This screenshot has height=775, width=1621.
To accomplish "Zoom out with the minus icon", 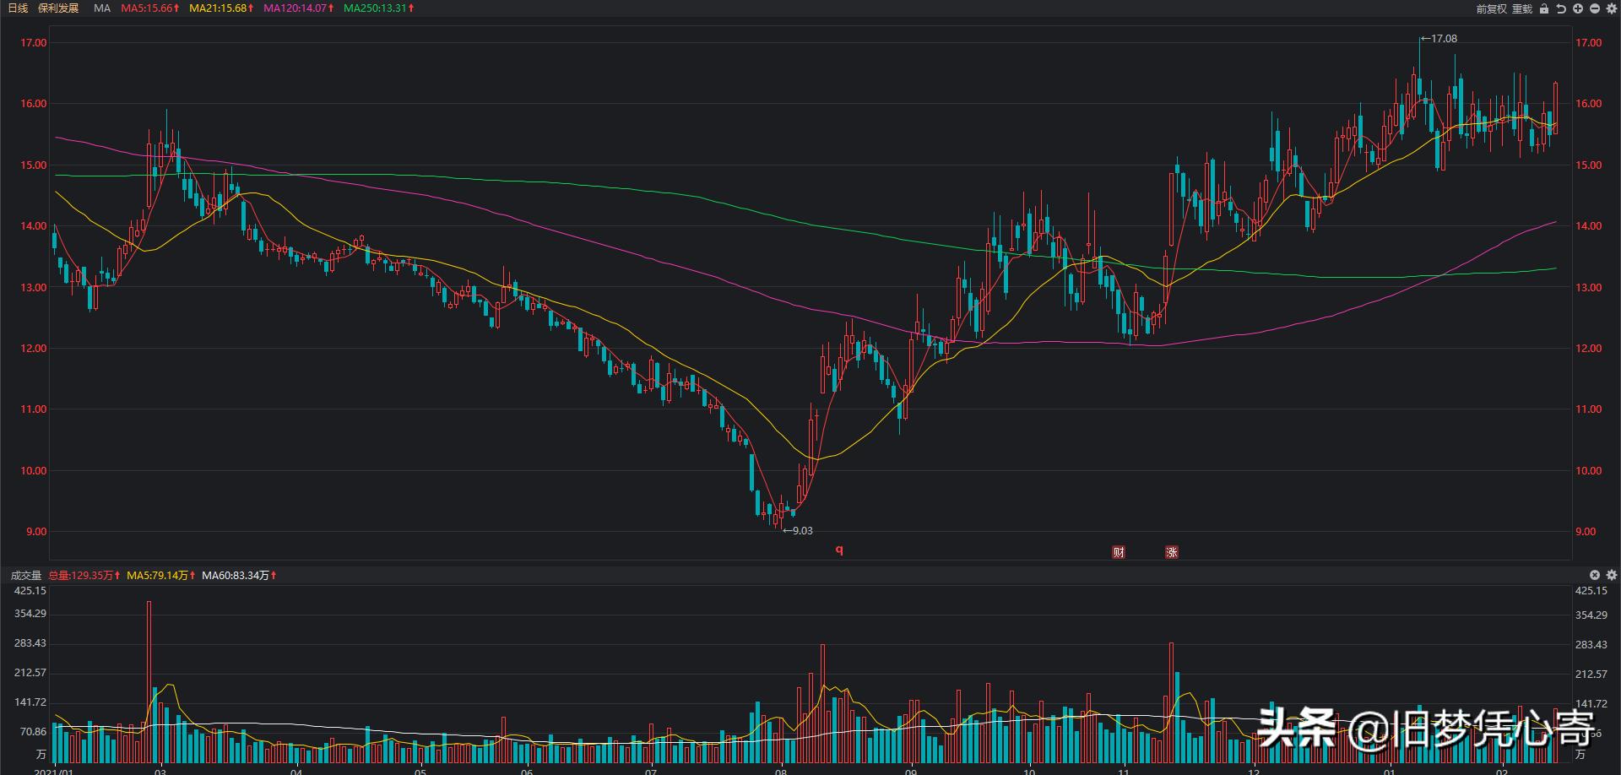I will [1595, 8].
